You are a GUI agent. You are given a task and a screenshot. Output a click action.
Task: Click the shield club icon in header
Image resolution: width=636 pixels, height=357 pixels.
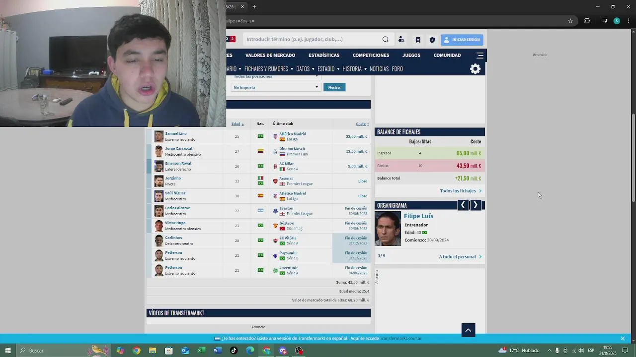[x=432, y=40]
